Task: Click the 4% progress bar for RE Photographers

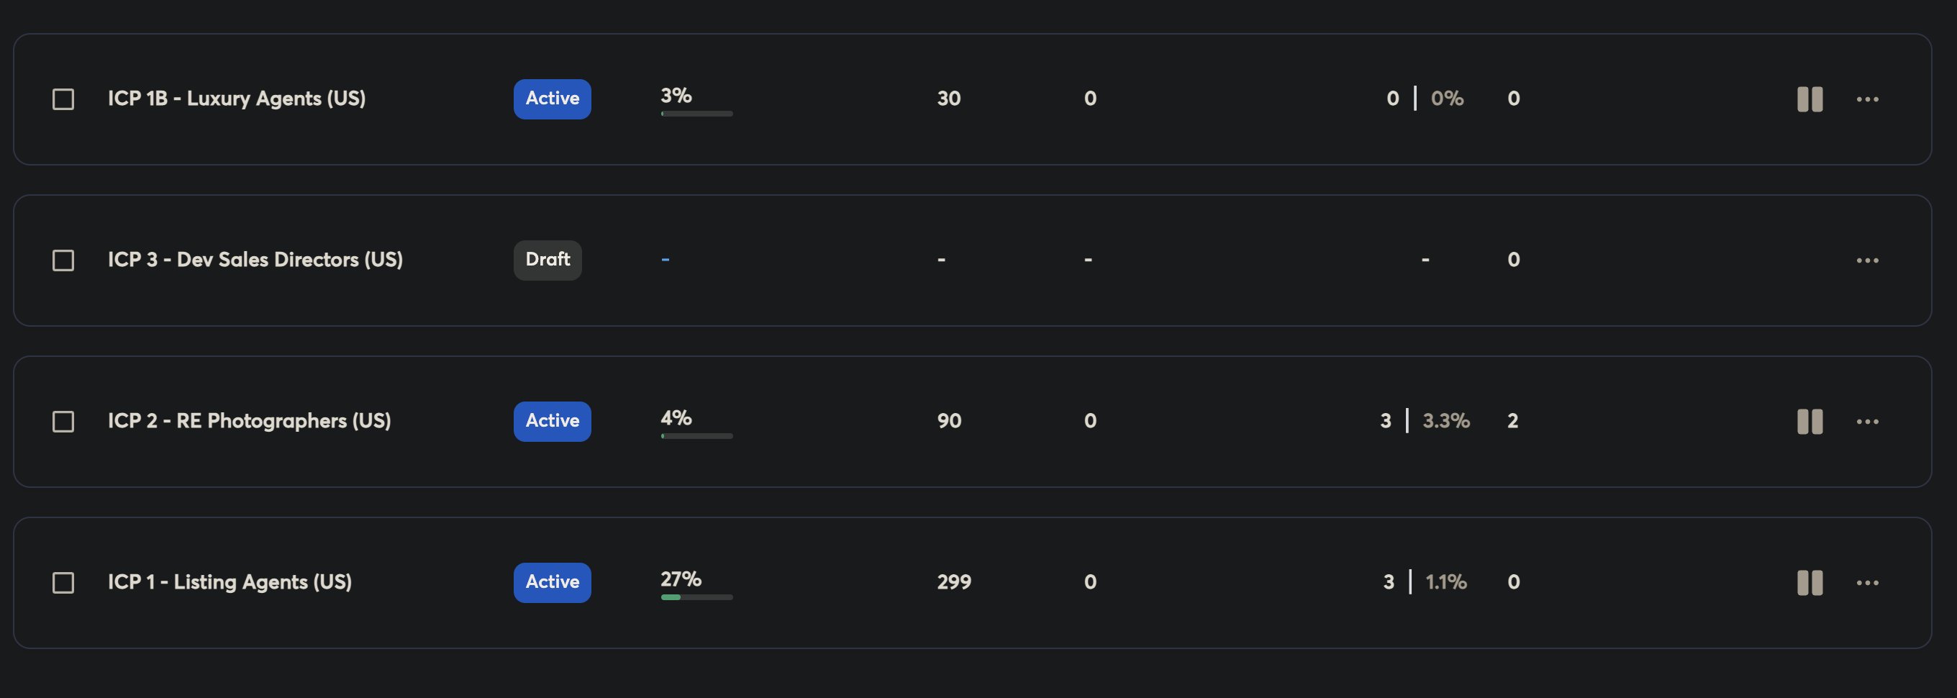Action: [696, 436]
